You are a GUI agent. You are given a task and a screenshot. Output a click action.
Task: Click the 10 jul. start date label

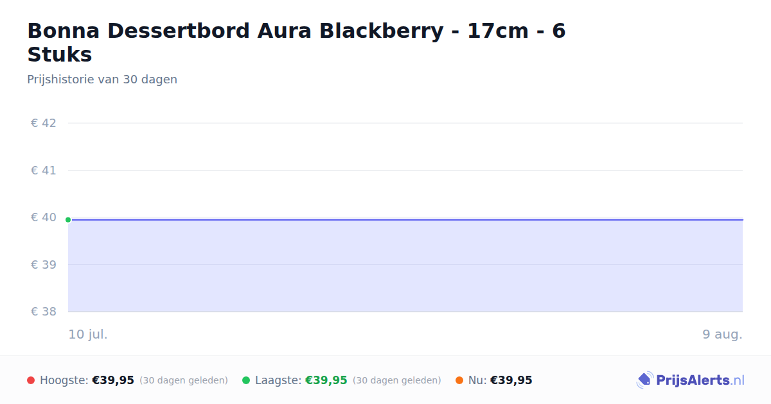coord(88,334)
